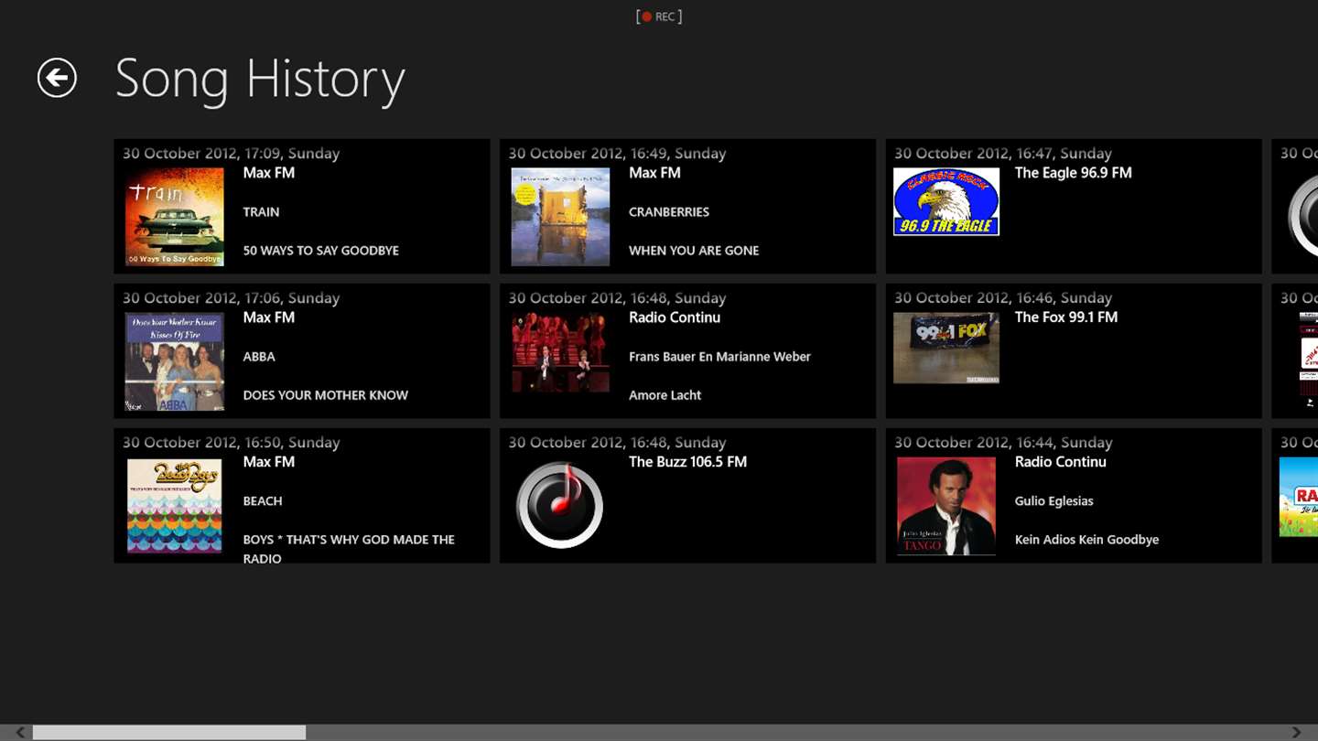Screen dimensions: 1318x741
Task: Select The Fox 99.1 station logo
Action: pyautogui.click(x=946, y=348)
